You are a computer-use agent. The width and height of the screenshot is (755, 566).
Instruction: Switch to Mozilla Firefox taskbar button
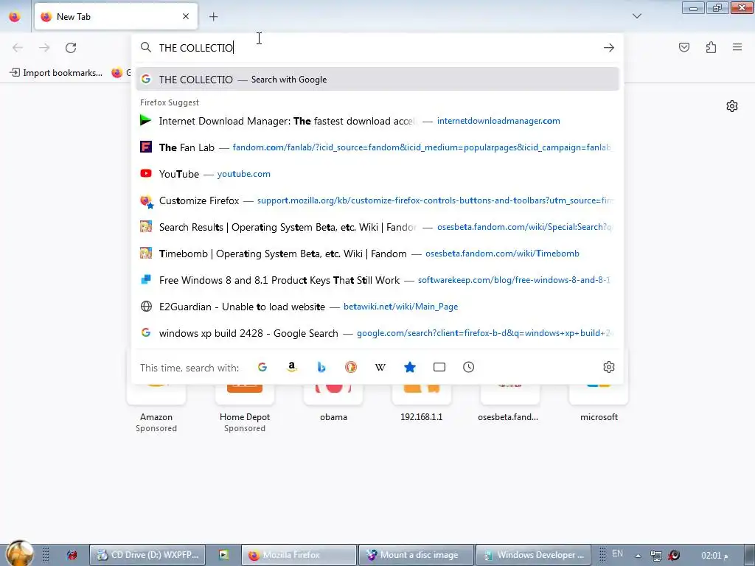click(x=299, y=555)
